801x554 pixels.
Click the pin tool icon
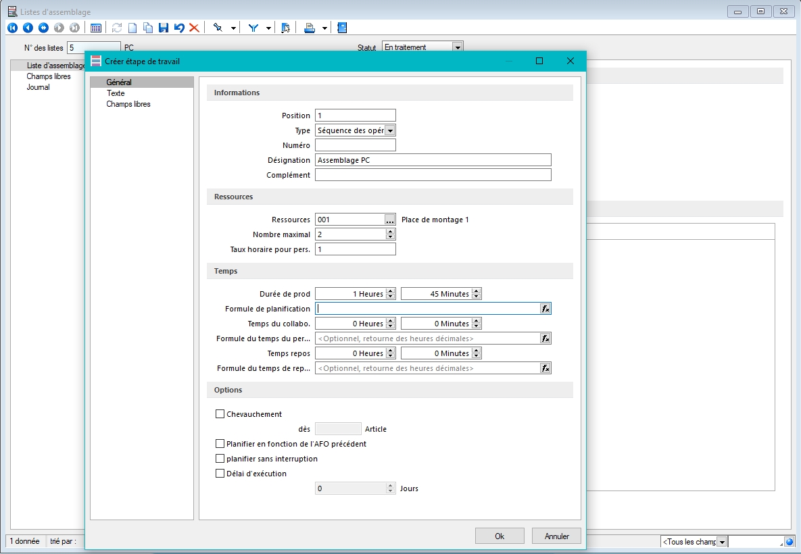pos(218,28)
